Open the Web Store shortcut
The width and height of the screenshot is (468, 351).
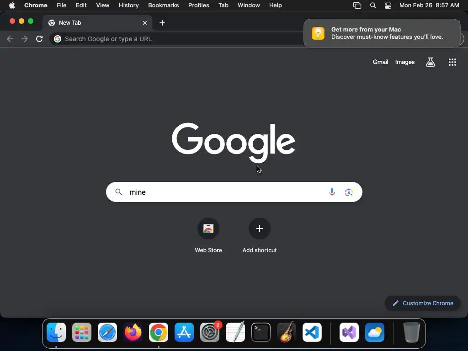(208, 236)
